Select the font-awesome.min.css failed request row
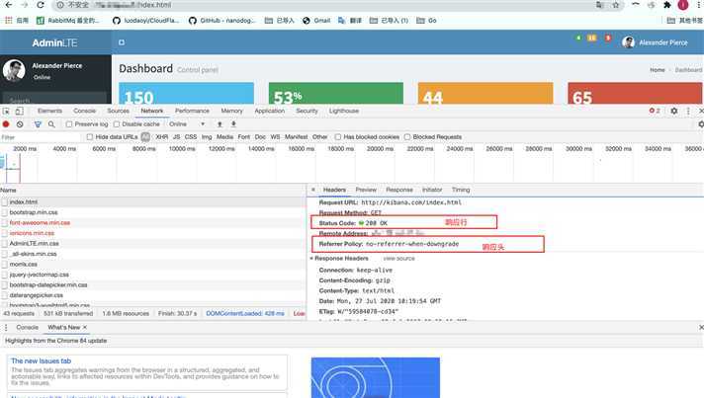 [152, 223]
